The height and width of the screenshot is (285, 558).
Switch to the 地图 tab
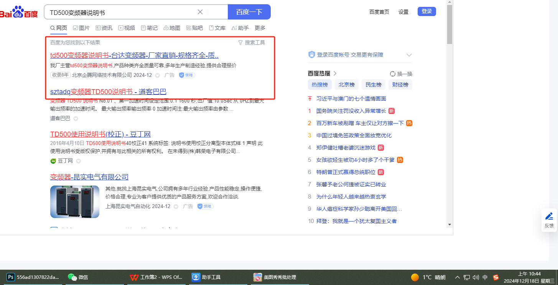coord(172,28)
